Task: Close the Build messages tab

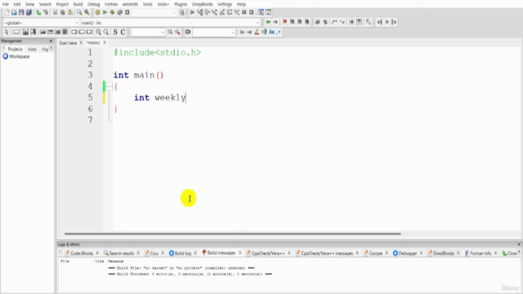Action: [239, 253]
